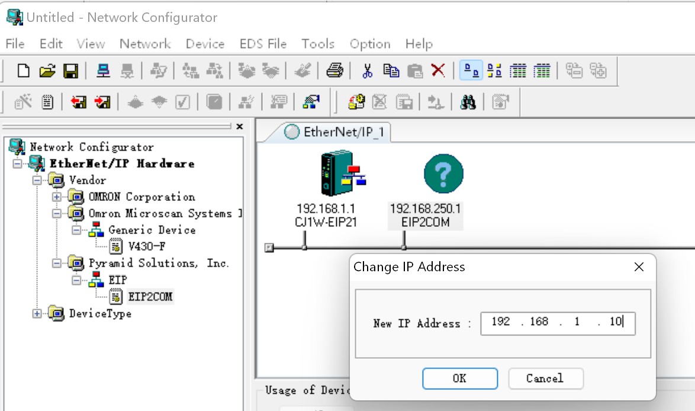Click the notepad list icon in second toolbar
This screenshot has height=411, width=695.
point(47,102)
